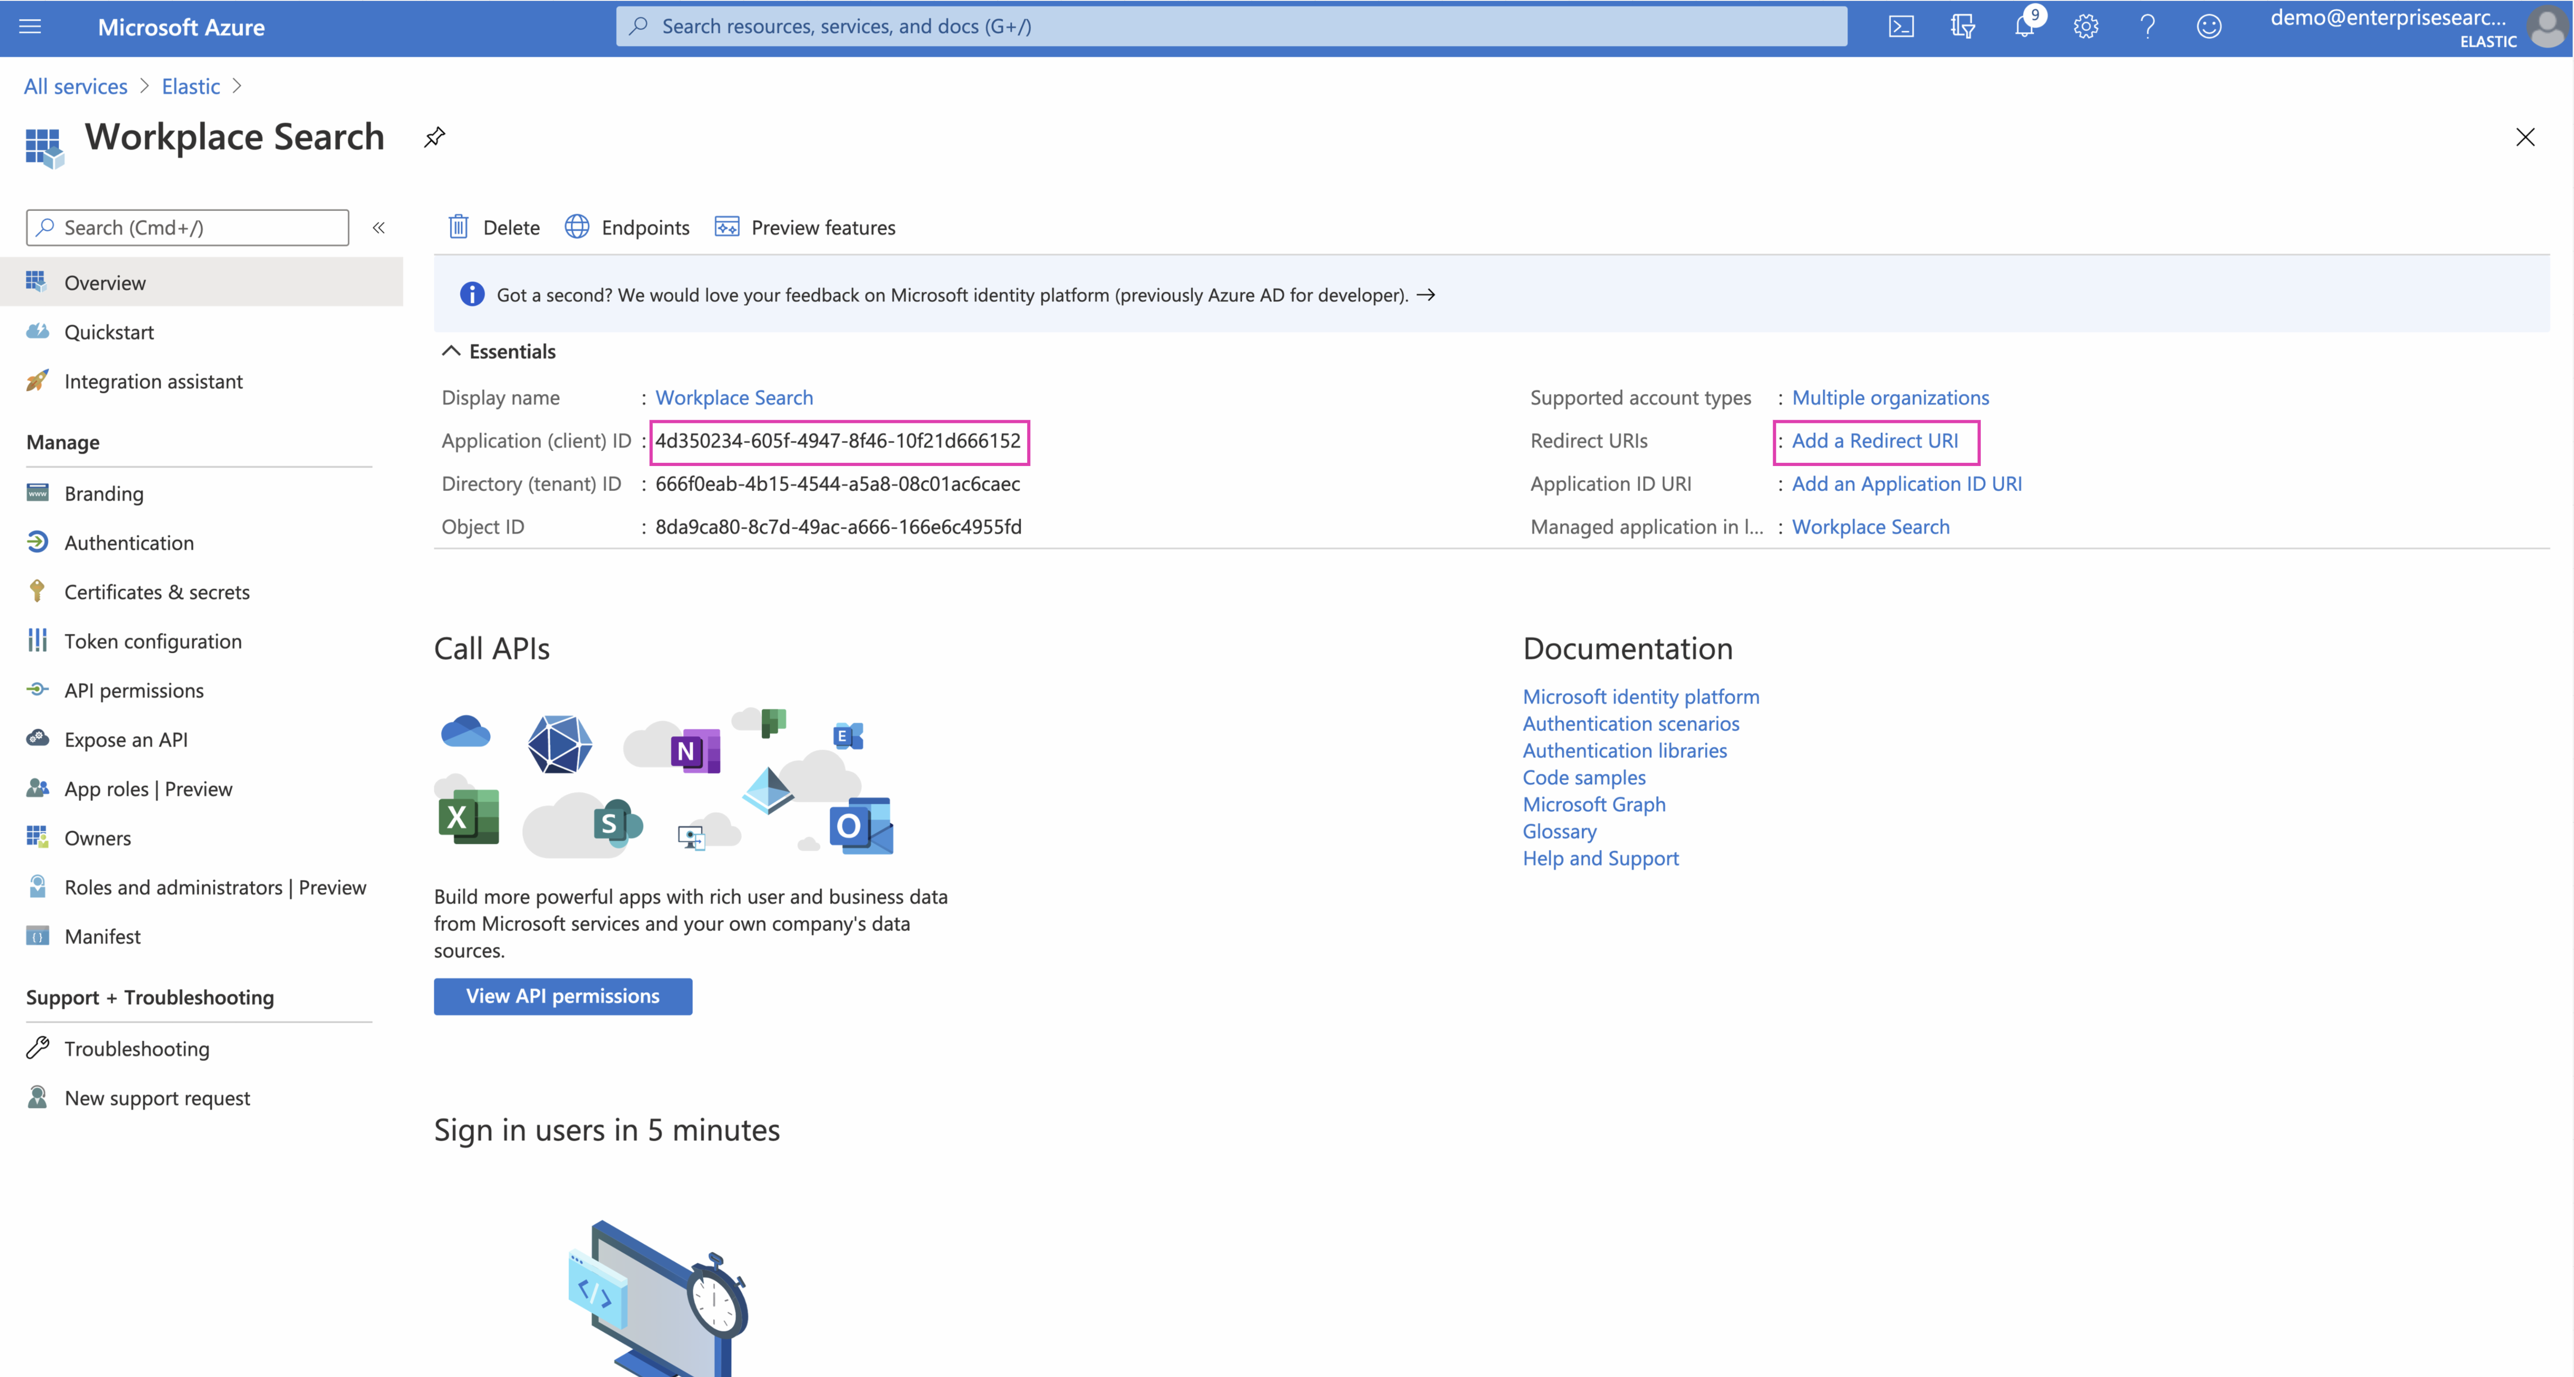Click the feedback smiley icon

pyautogui.click(x=2208, y=27)
